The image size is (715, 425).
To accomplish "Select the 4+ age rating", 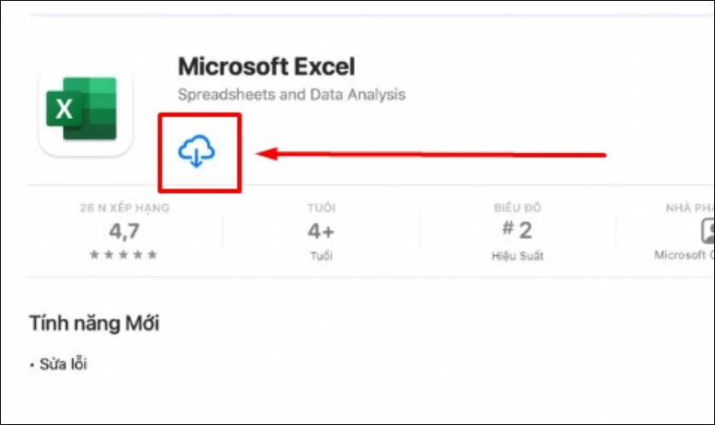I will (321, 231).
